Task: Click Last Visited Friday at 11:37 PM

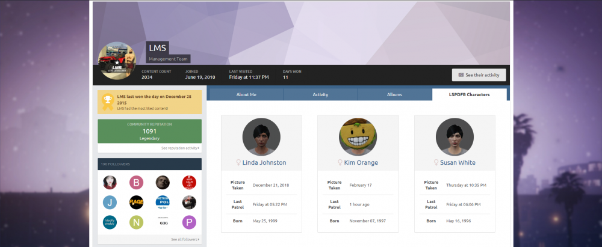Action: pyautogui.click(x=249, y=75)
